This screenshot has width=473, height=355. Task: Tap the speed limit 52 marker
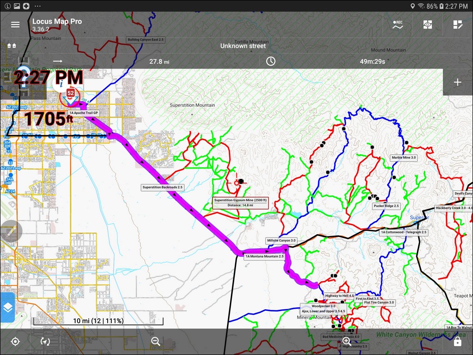(x=70, y=93)
